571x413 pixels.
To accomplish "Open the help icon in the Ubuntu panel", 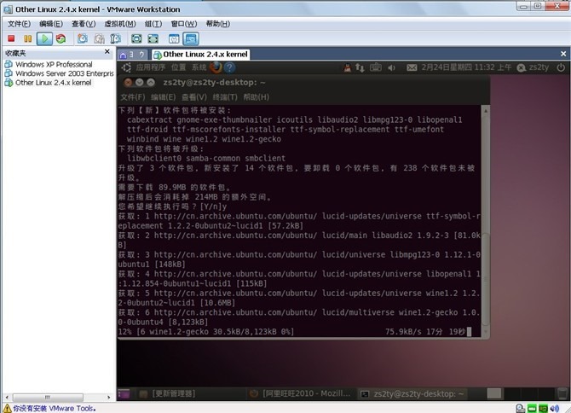I will point(229,67).
